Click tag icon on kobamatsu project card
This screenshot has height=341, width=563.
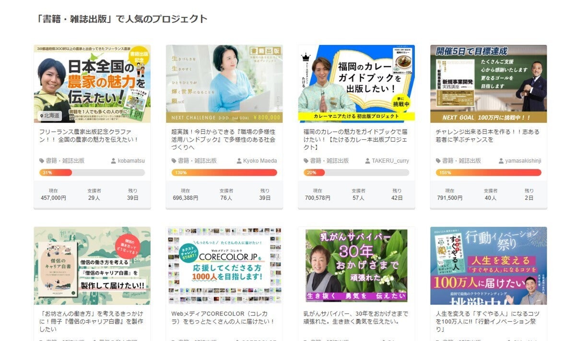coord(42,161)
